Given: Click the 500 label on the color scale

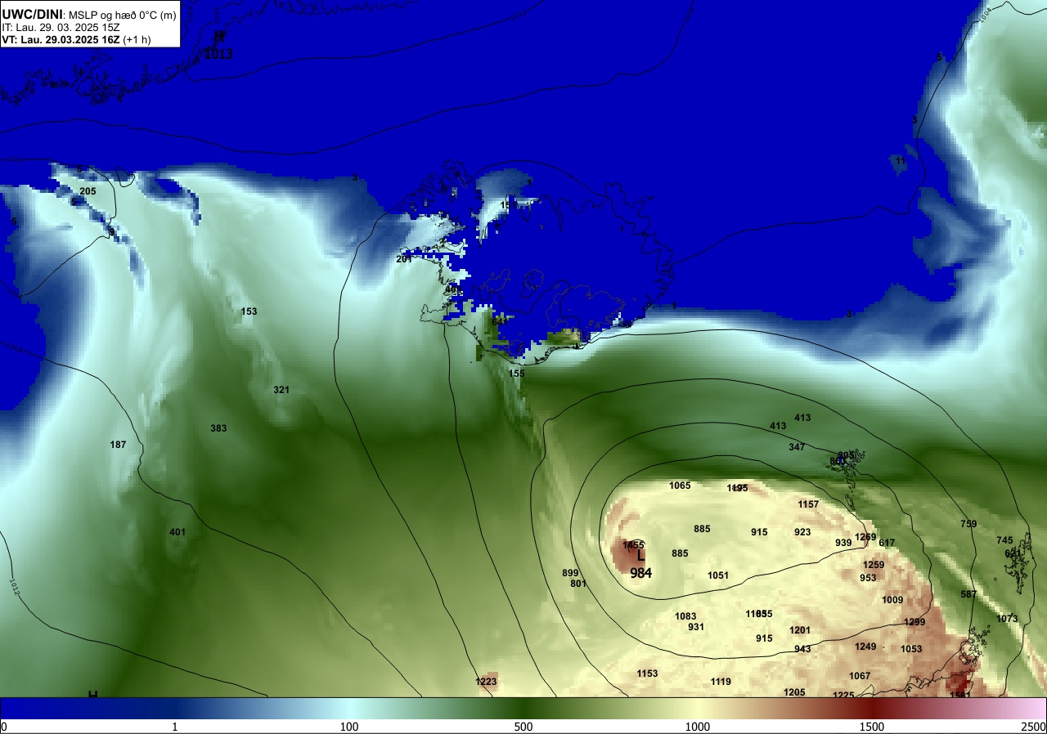Looking at the screenshot, I should 523,727.
